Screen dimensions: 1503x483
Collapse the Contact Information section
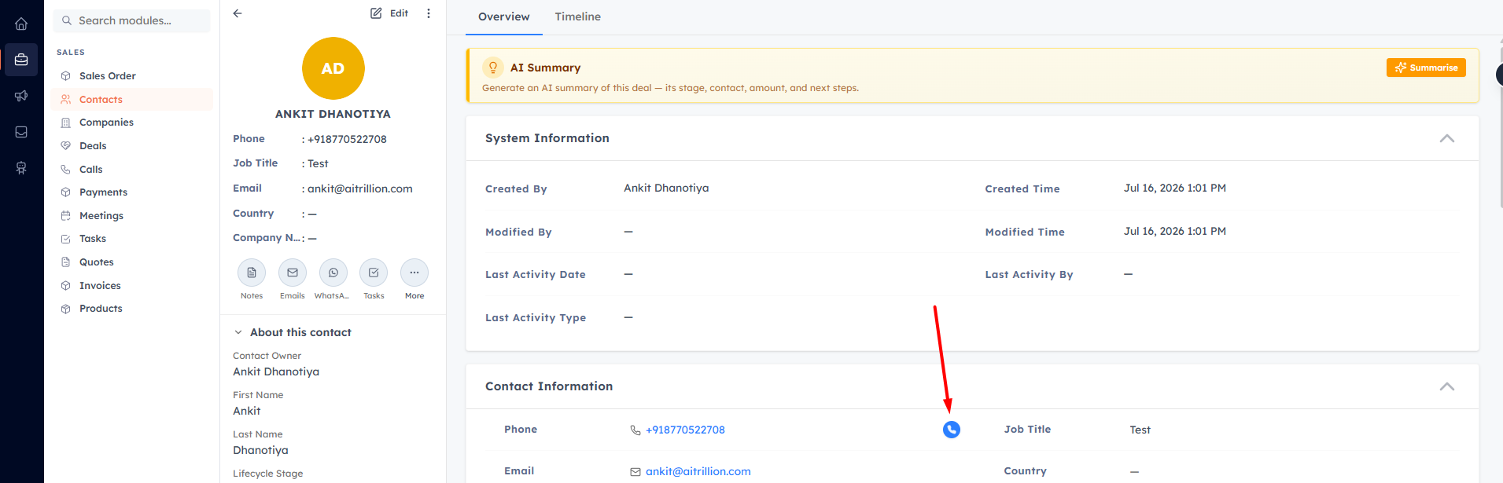(1446, 386)
